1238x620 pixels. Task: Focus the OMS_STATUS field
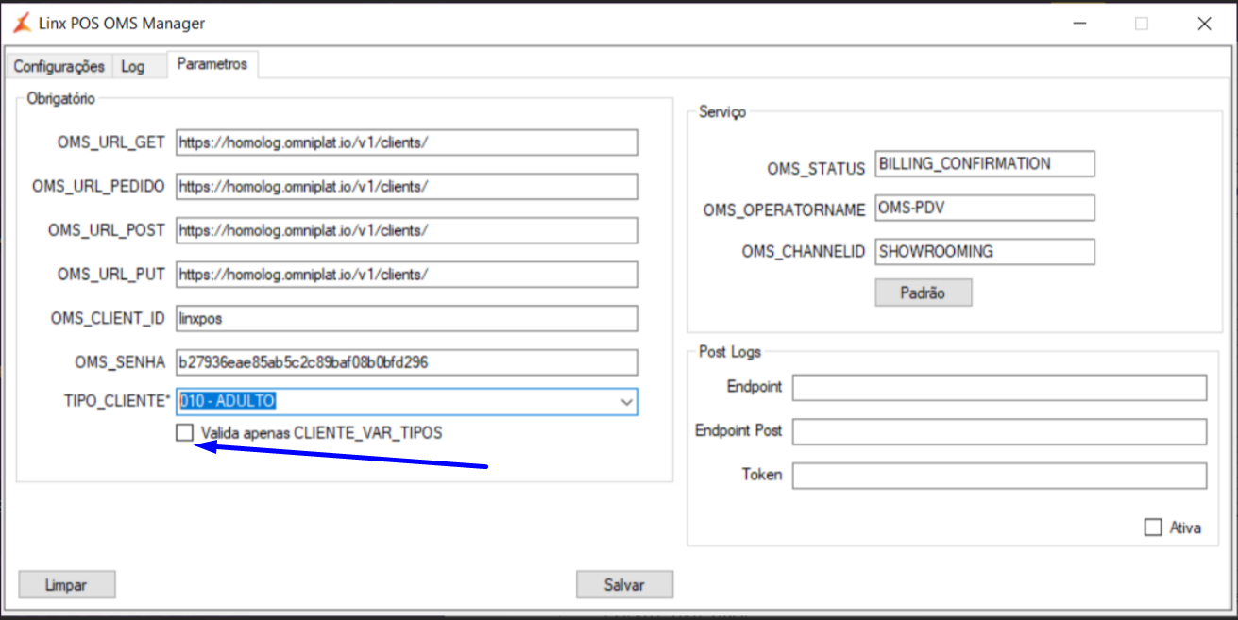984,164
